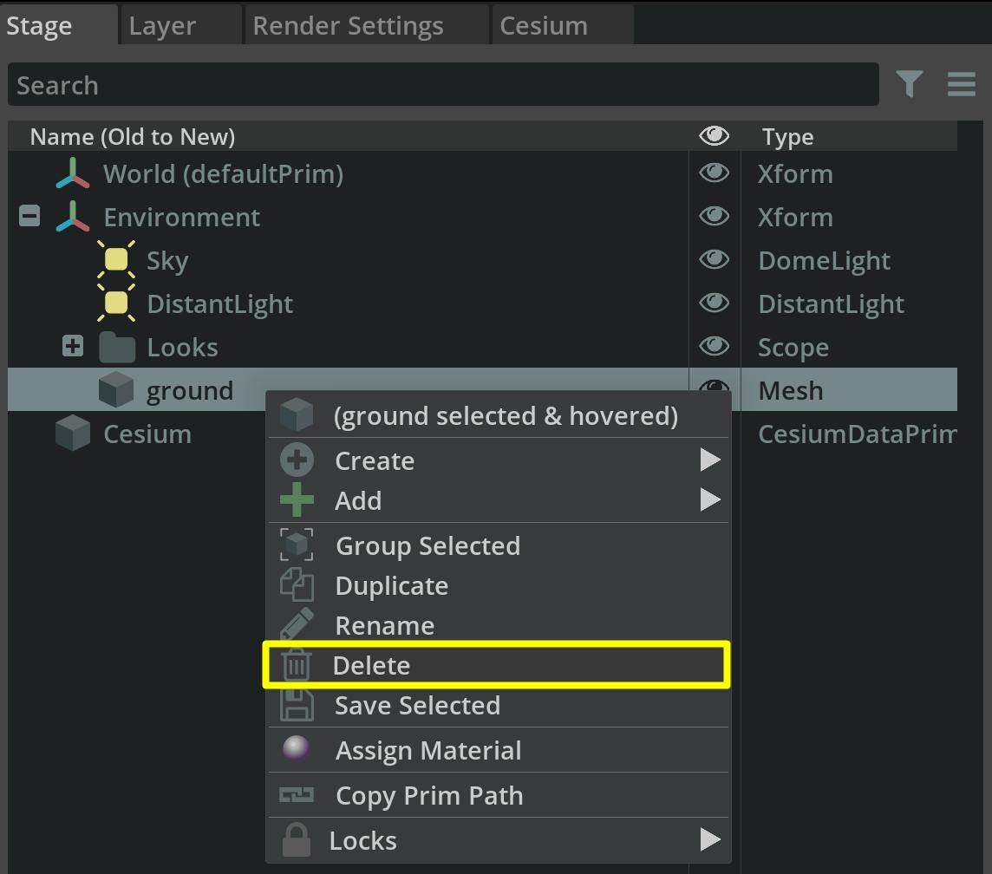Viewport: 992px width, 874px height.
Task: Choose Delete from the context menu
Action: pyautogui.click(x=373, y=665)
